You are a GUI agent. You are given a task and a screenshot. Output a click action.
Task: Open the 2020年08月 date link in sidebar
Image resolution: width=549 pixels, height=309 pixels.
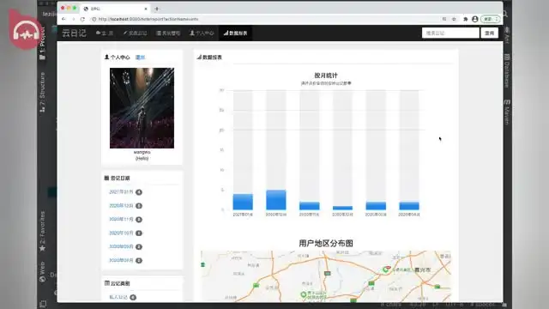[x=121, y=260]
